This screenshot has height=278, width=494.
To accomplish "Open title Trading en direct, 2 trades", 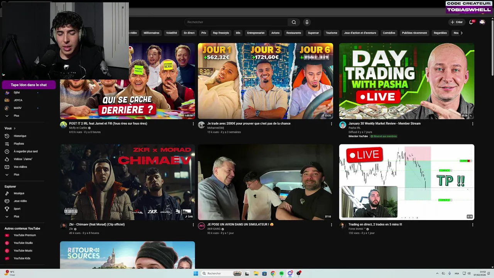I will point(375,224).
